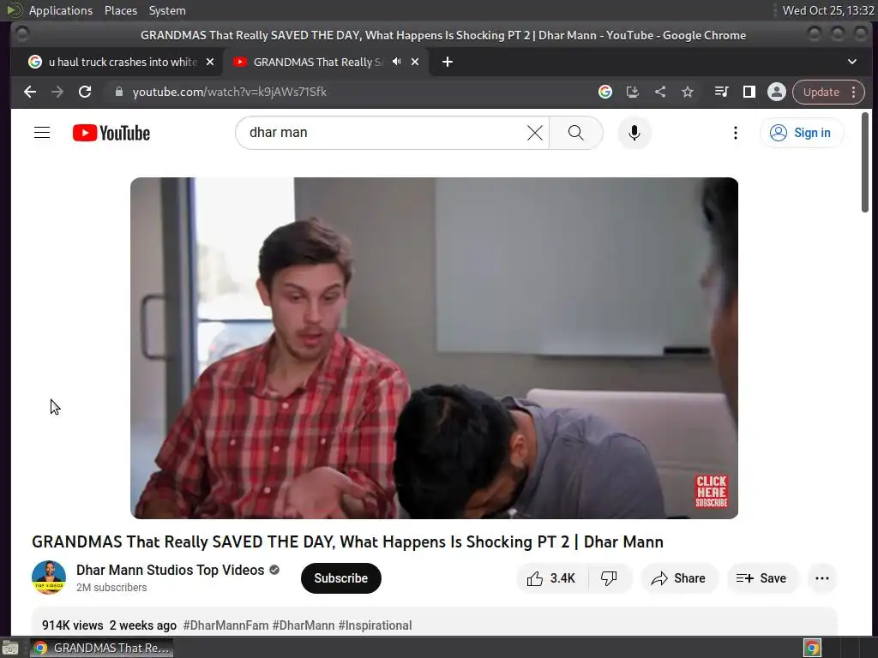Switch to the u haul truck crashes tab
The height and width of the screenshot is (658, 878).
tap(115, 62)
